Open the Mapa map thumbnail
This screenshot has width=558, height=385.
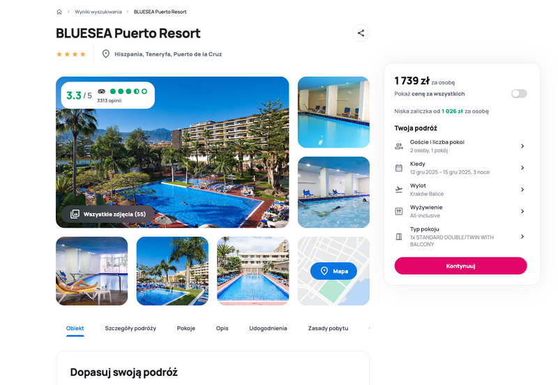point(333,271)
